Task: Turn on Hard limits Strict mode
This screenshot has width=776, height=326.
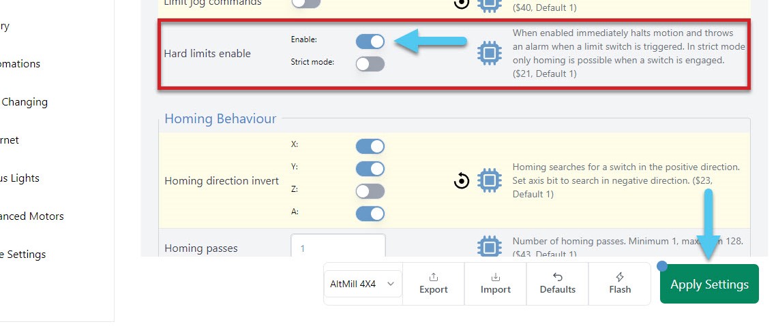Action: click(x=370, y=64)
